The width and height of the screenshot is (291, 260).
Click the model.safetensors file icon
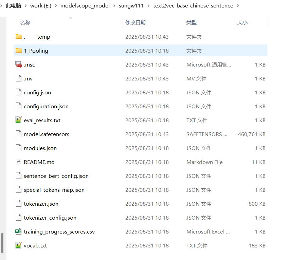[x=19, y=134]
